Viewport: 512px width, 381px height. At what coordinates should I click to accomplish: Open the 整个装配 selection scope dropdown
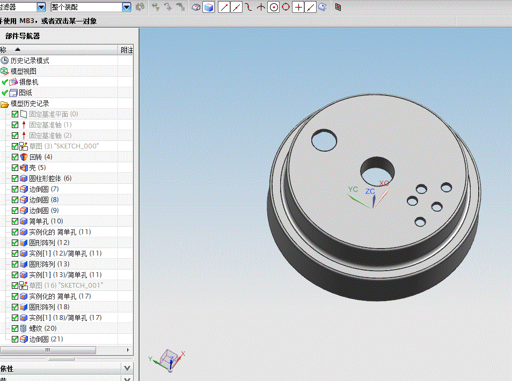tap(127, 7)
